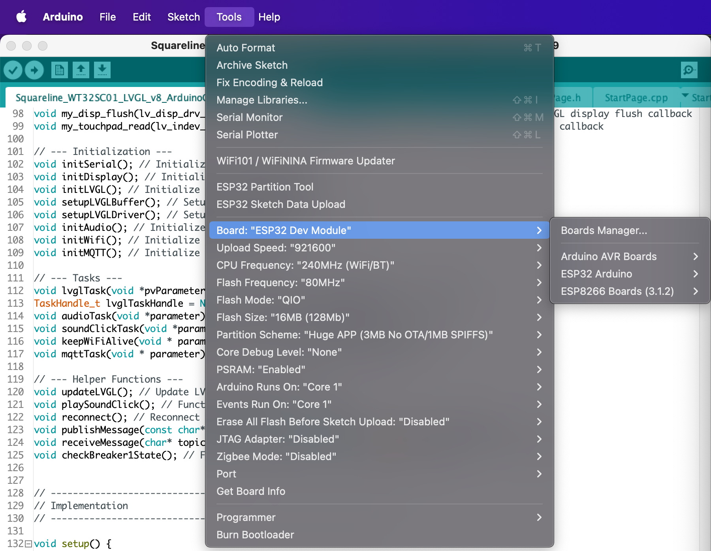The image size is (711, 551).
Task: Expand Flash Size "16MB (128Mb)" submenu
Action: pyautogui.click(x=379, y=317)
